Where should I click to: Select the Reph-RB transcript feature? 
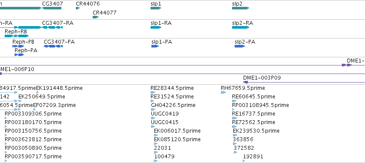tap(17, 36)
